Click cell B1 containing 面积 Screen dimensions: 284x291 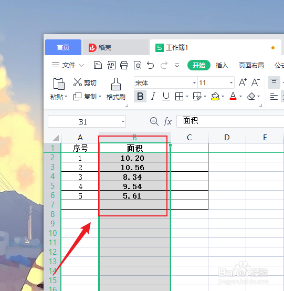134,148
